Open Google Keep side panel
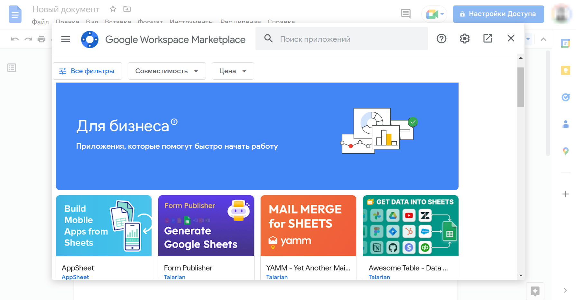The image size is (576, 300). click(565, 70)
